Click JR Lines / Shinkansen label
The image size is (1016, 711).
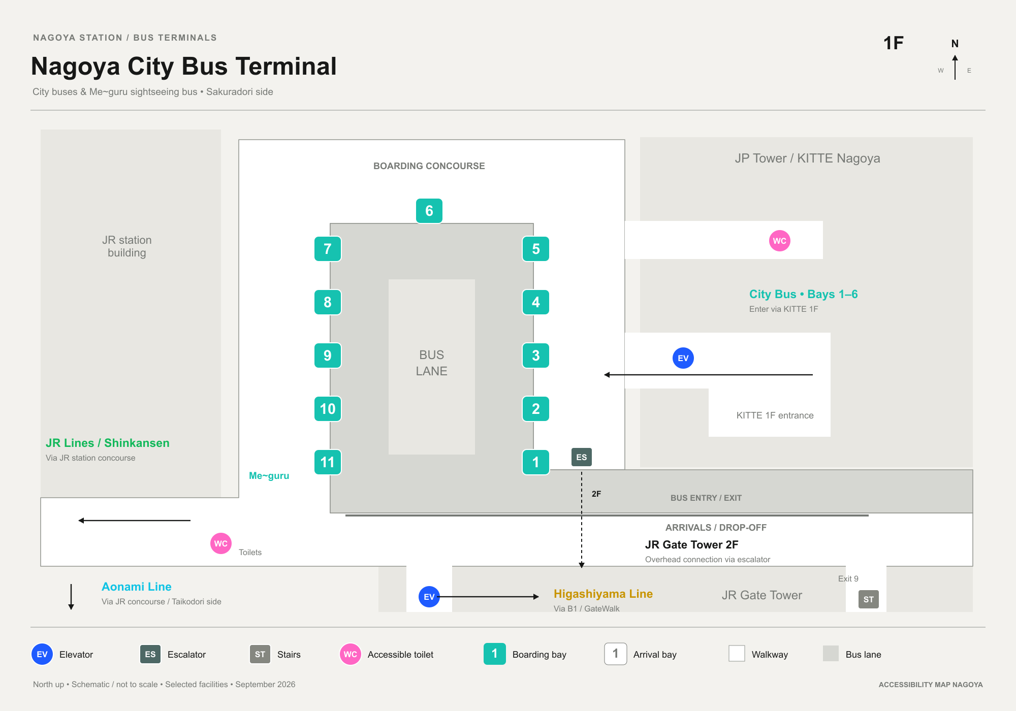pos(108,443)
